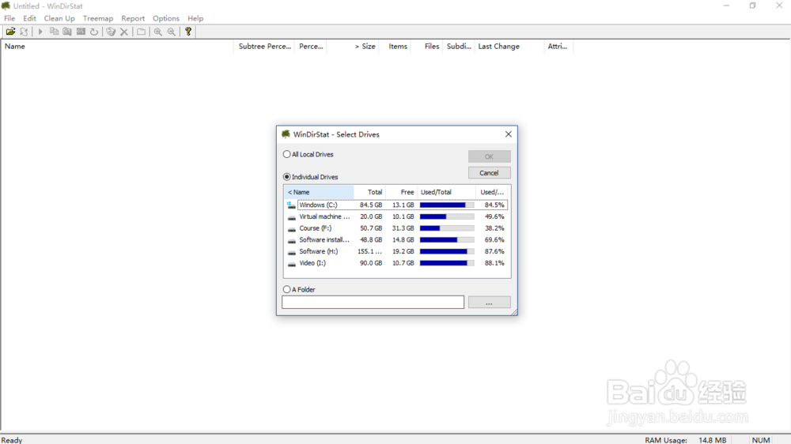
Task: Click the OK button in the dialog
Action: 490,156
